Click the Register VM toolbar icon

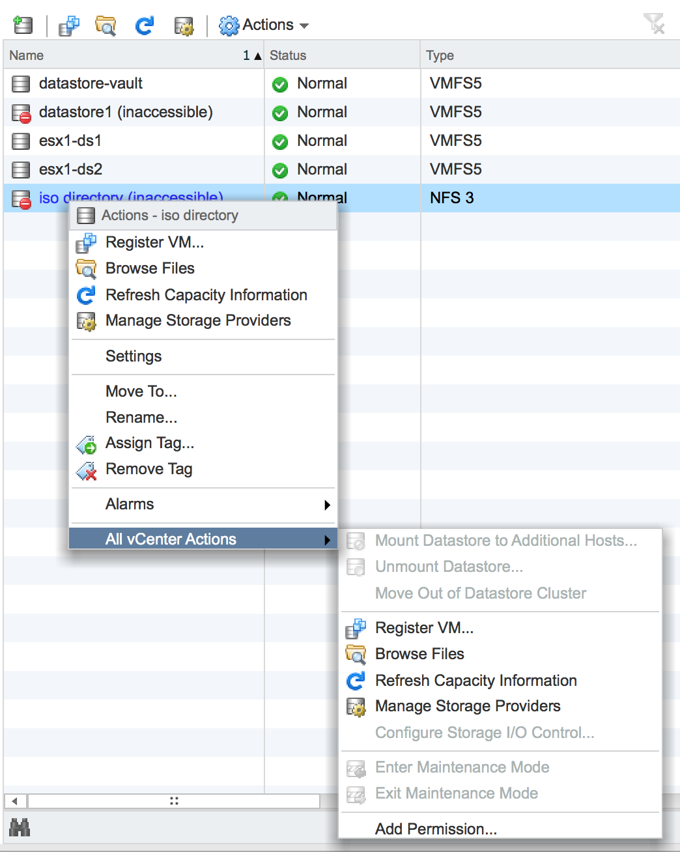[68, 25]
